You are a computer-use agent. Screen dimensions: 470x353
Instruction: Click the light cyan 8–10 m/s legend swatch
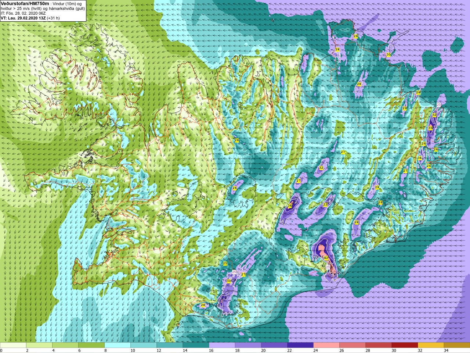click(117, 345)
